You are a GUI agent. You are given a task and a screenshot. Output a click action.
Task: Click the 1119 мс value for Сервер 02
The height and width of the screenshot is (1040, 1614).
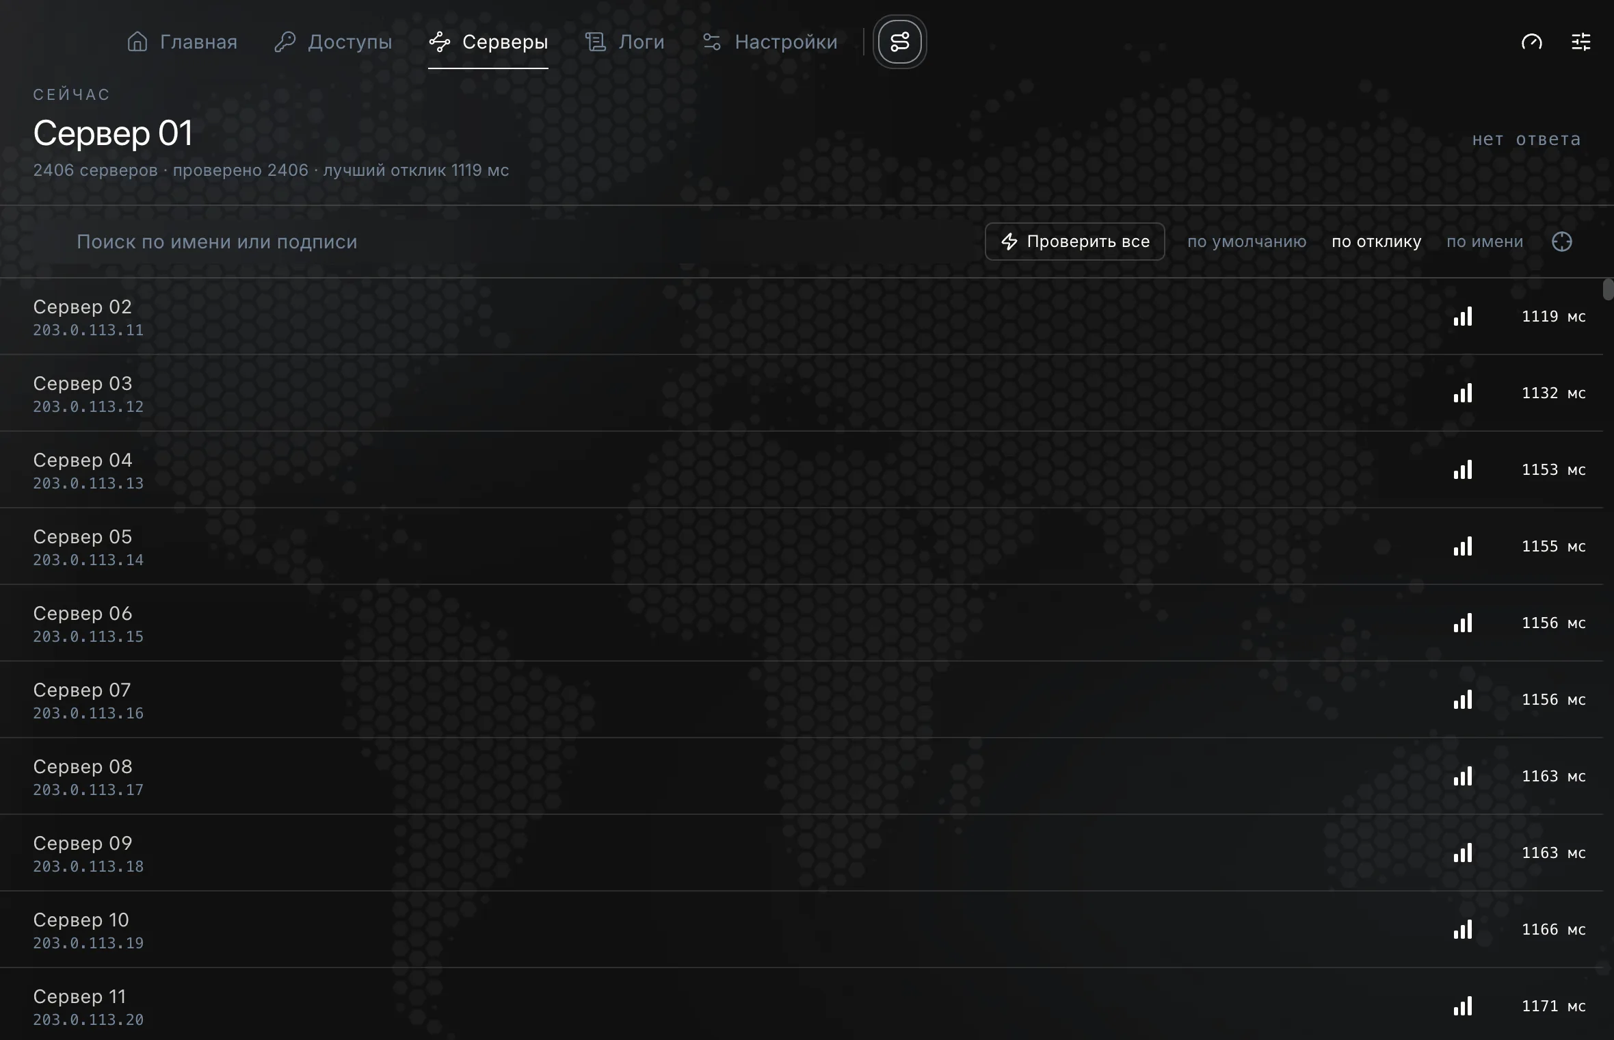pos(1553,316)
